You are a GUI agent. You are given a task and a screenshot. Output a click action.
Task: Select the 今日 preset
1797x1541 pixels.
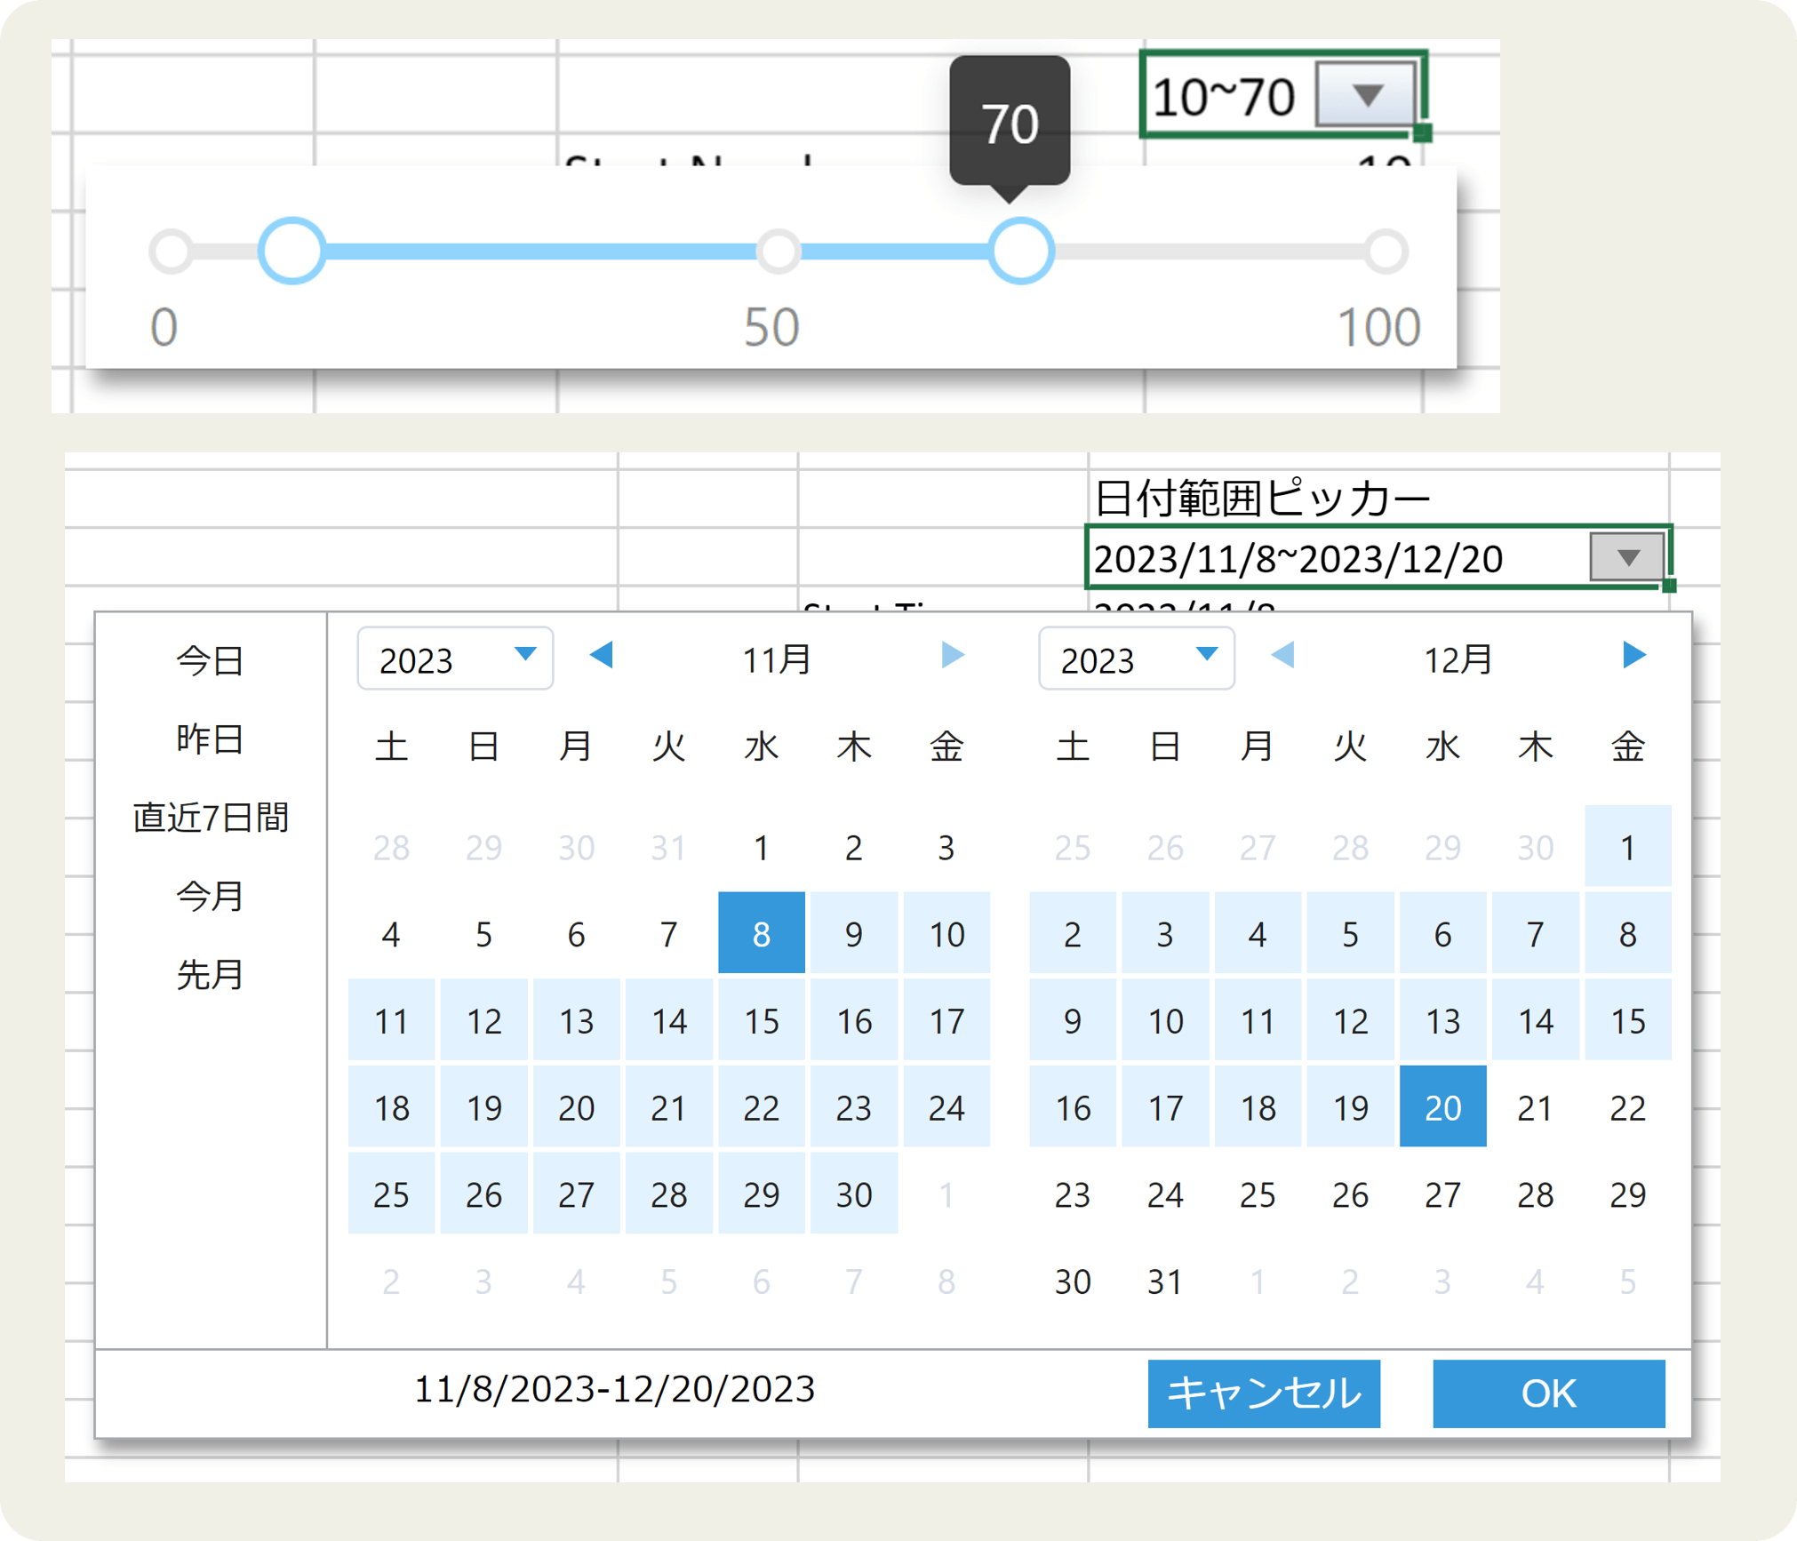210,660
